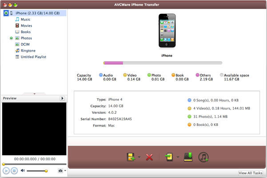267x178 pixels.
Task: Click the preview time counter
Action: coord(35,159)
